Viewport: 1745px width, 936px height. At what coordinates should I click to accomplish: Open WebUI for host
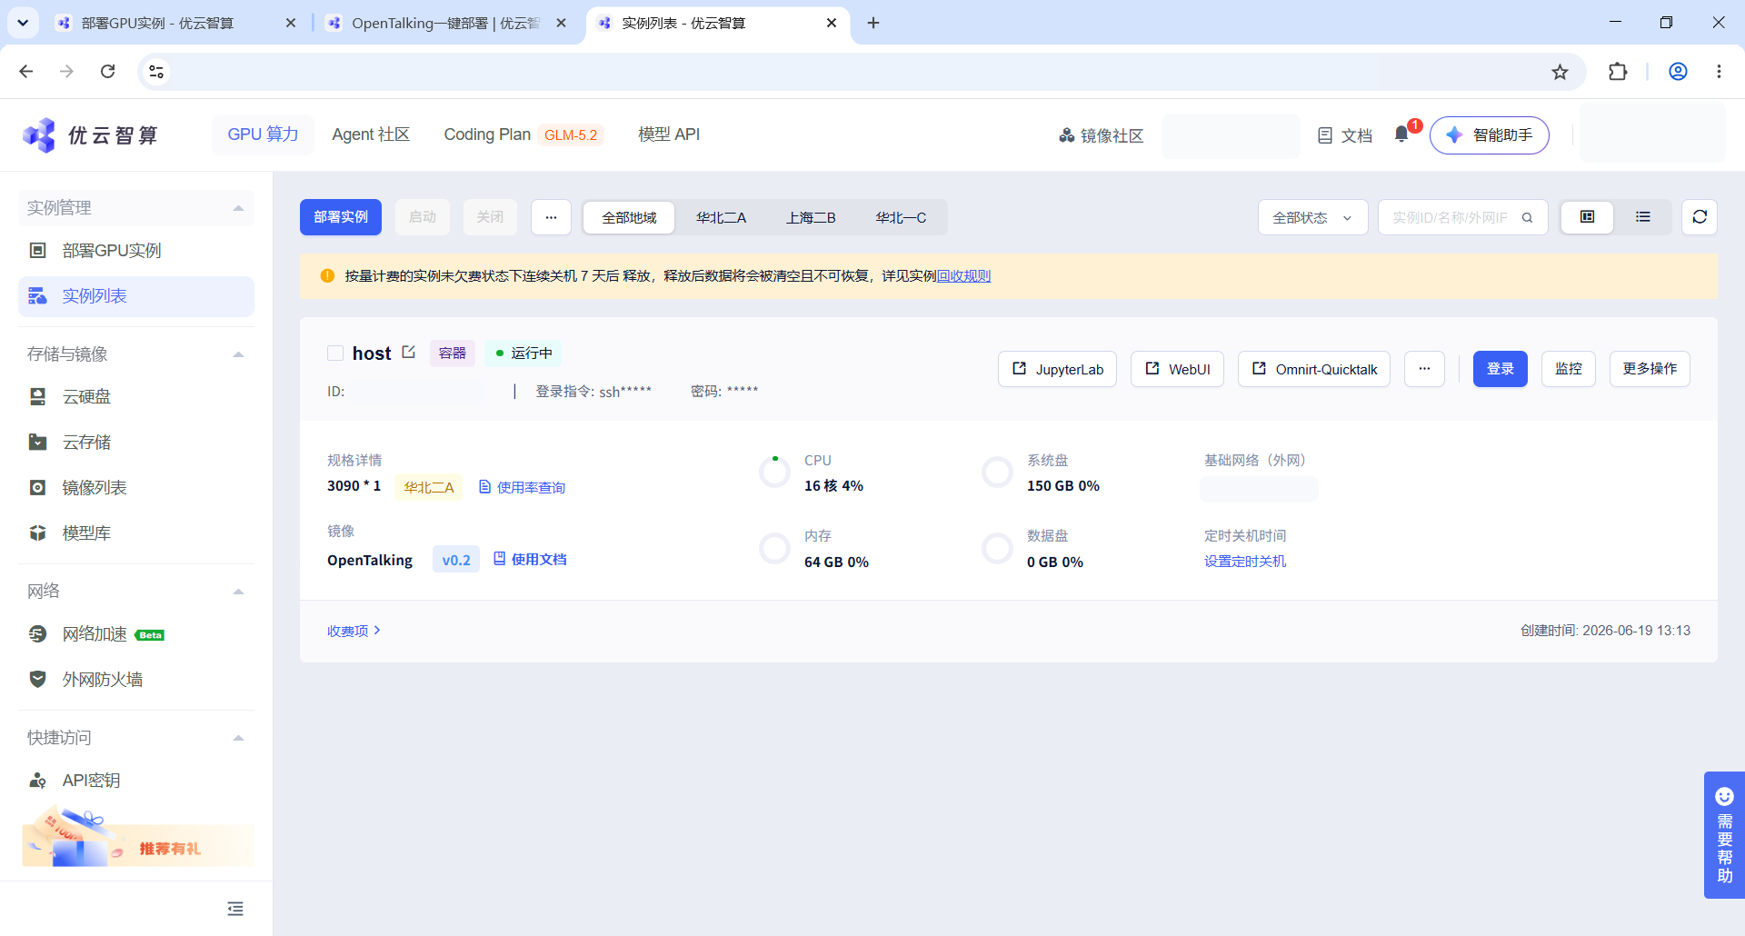coord(1177,369)
